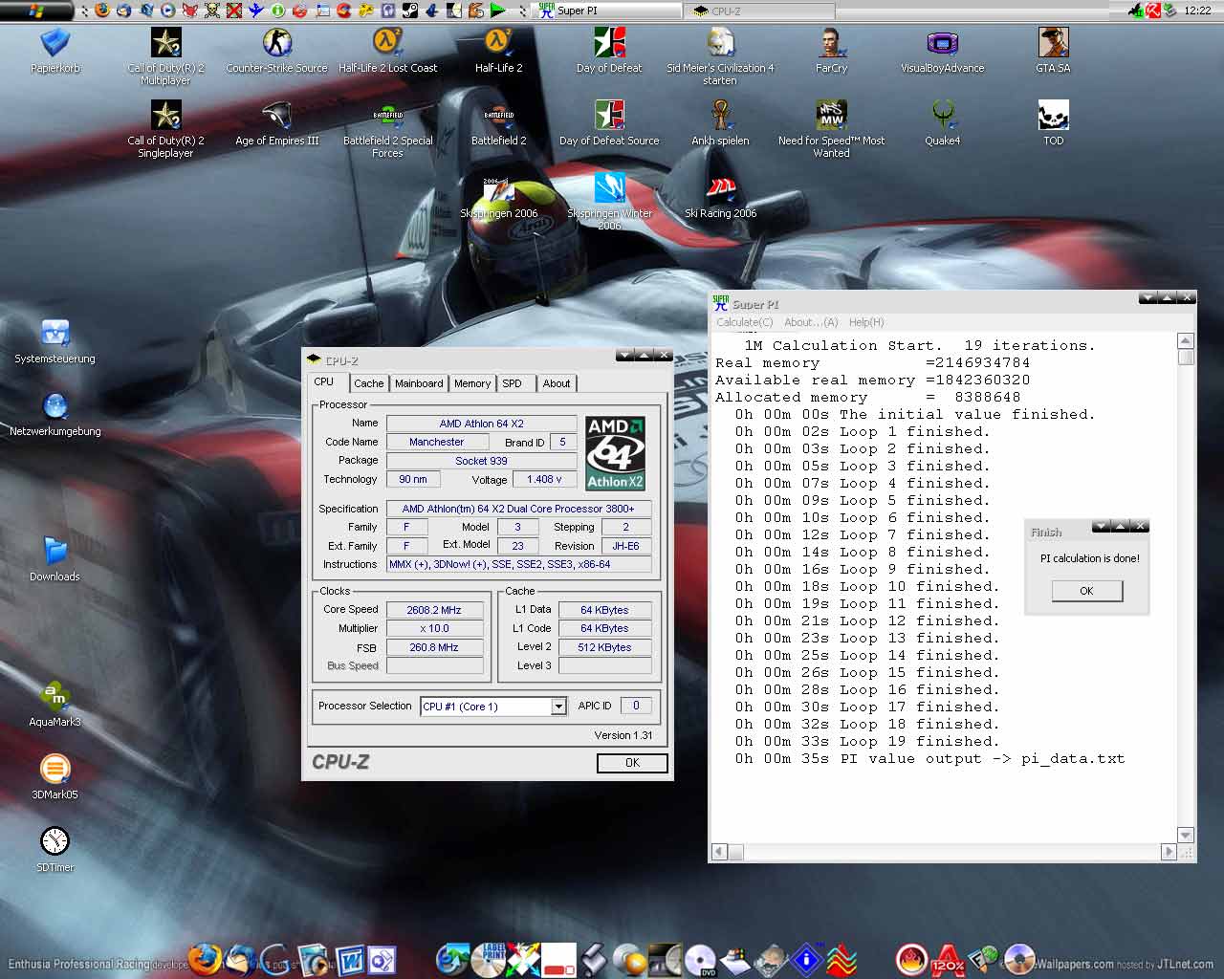Open the Help(H) menu in Super PI
The image size is (1224, 979).
coord(866,322)
